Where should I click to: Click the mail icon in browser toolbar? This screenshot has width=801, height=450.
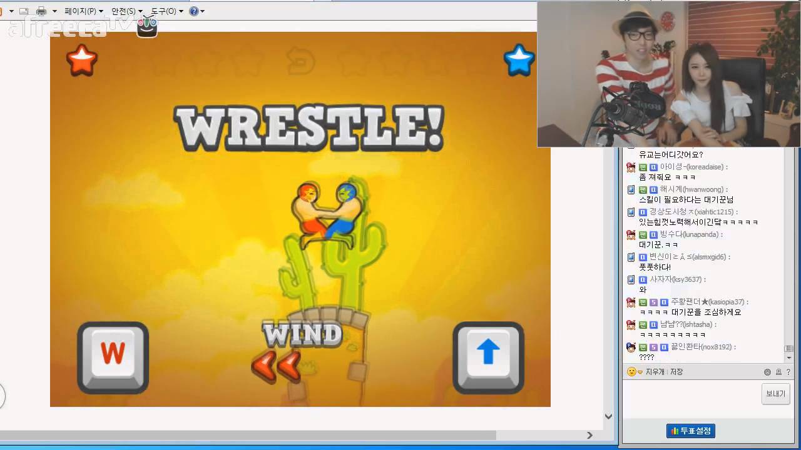23,11
